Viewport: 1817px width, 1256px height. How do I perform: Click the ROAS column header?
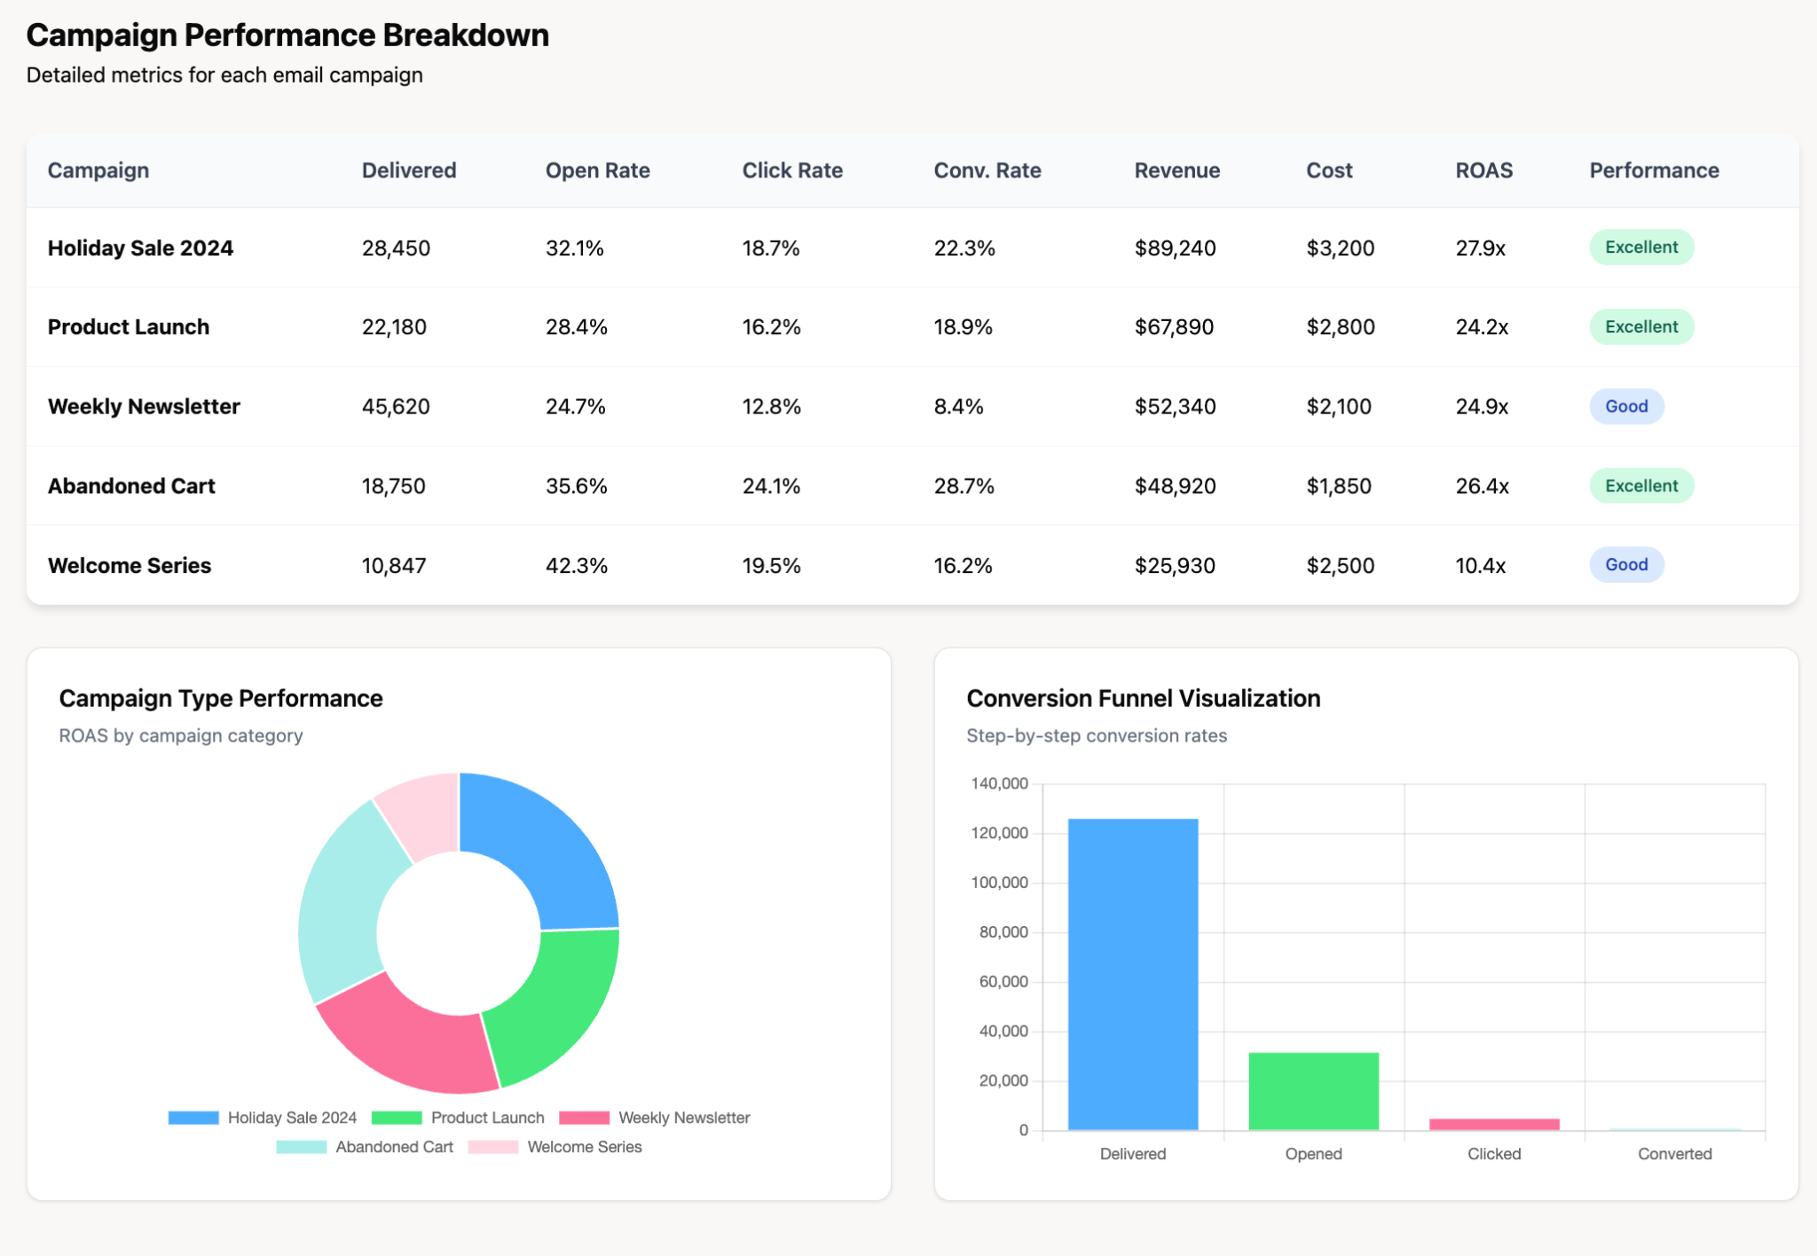click(x=1484, y=170)
